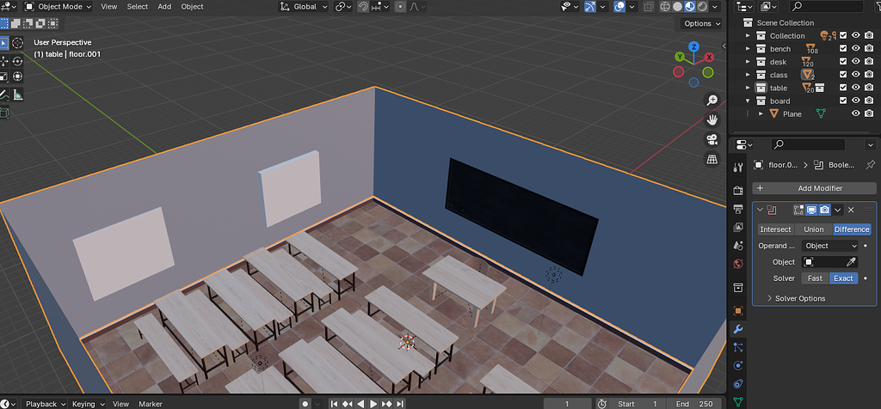Open the Object properties tab
The image size is (881, 409).
pos(738,311)
